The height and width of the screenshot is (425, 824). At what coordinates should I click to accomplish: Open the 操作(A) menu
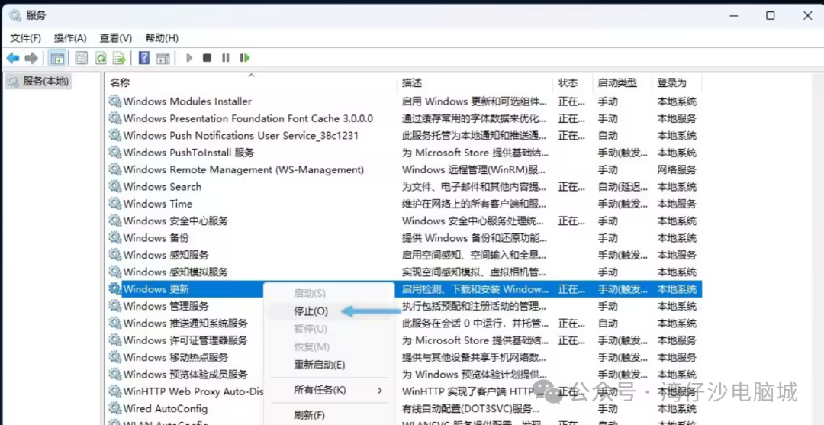70,38
